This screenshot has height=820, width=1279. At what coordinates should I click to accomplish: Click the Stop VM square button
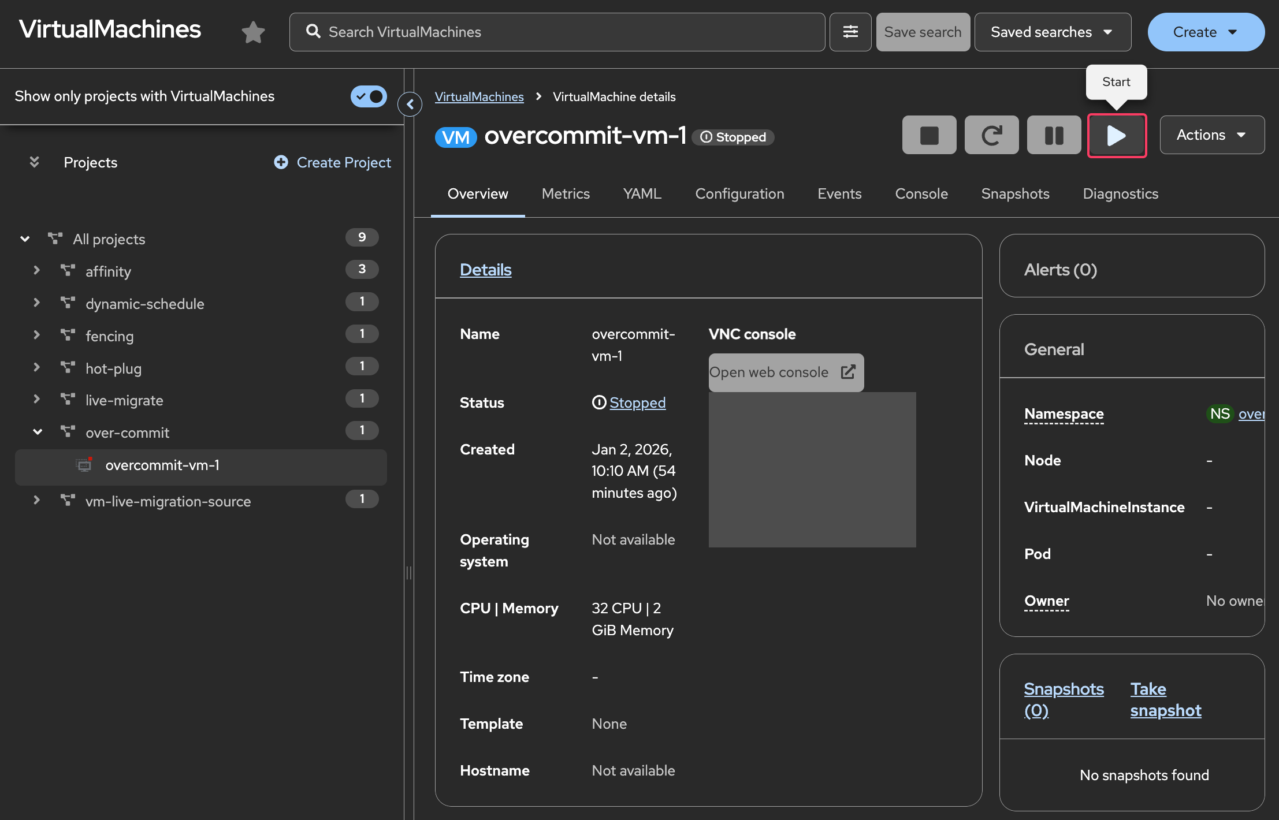click(929, 136)
